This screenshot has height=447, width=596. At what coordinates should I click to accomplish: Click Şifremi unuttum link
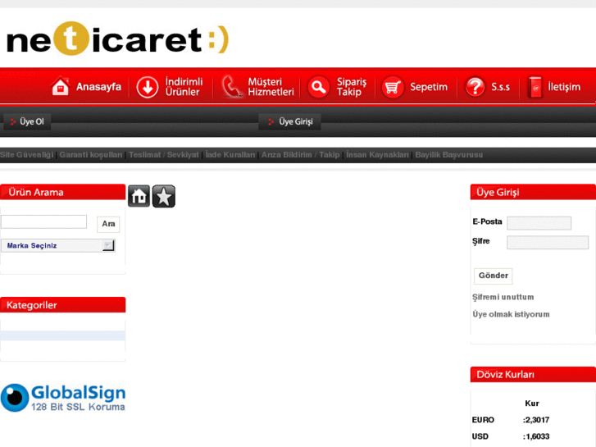503,297
